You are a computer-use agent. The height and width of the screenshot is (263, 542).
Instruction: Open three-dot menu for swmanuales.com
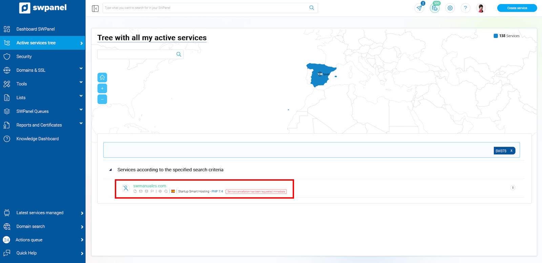[x=513, y=188]
